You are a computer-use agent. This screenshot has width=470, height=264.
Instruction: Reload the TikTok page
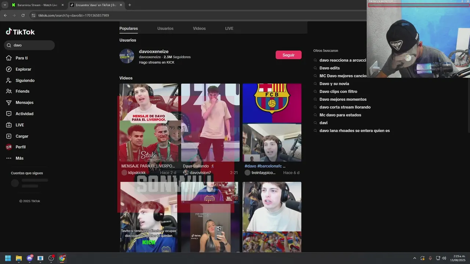tap(23, 15)
